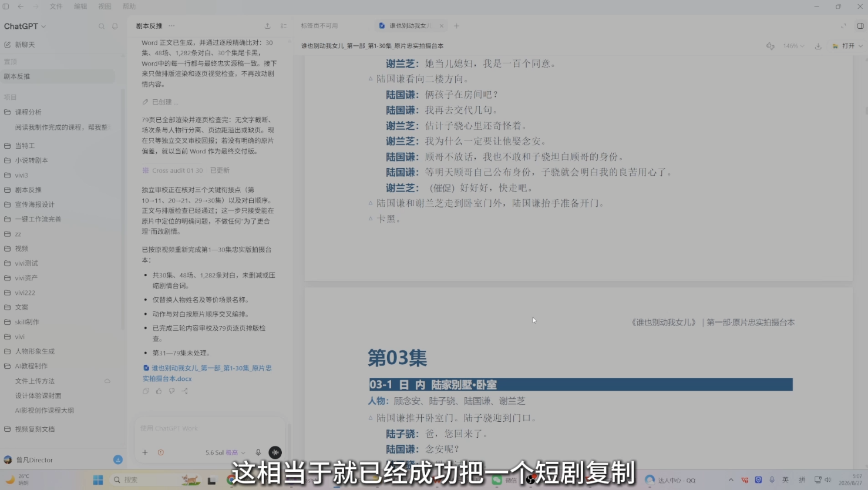Switch to the 谁也别动我女儿 document tab
This screenshot has height=490, width=868.
[410, 26]
